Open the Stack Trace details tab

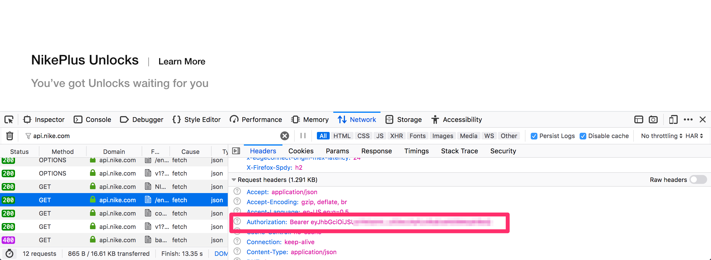point(460,151)
